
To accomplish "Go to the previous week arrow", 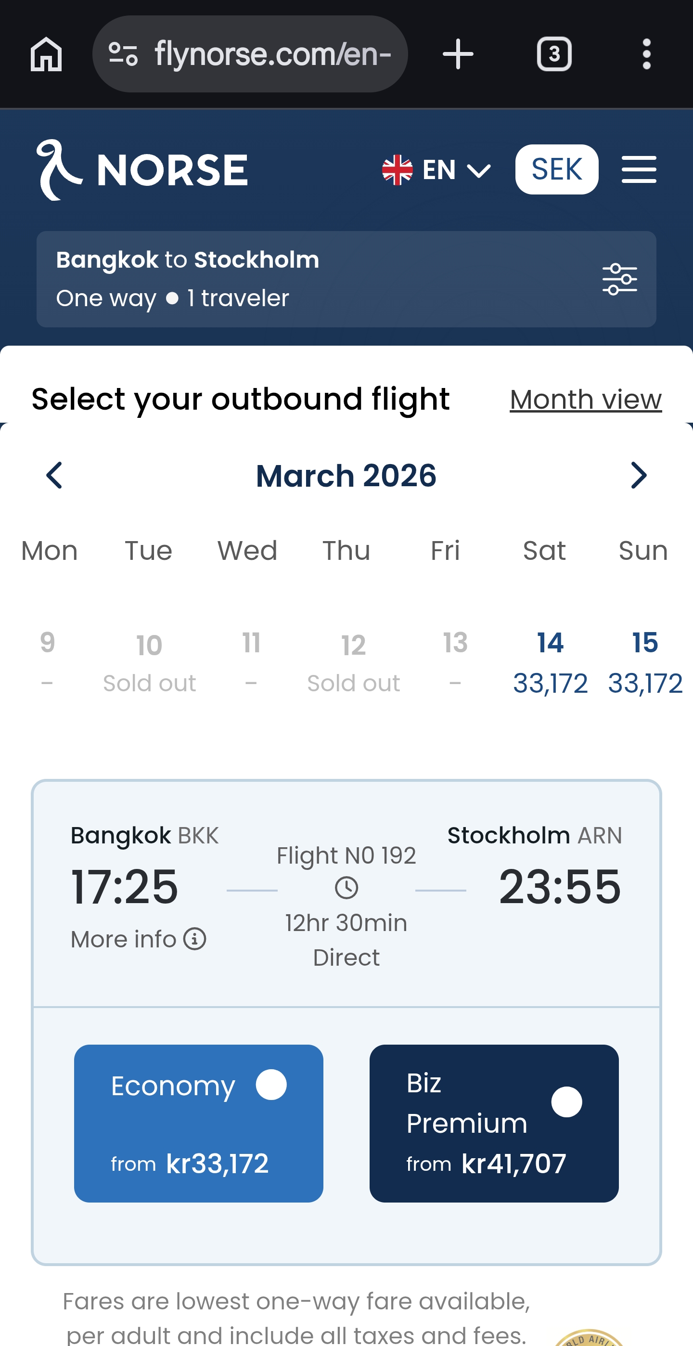I will tap(54, 476).
